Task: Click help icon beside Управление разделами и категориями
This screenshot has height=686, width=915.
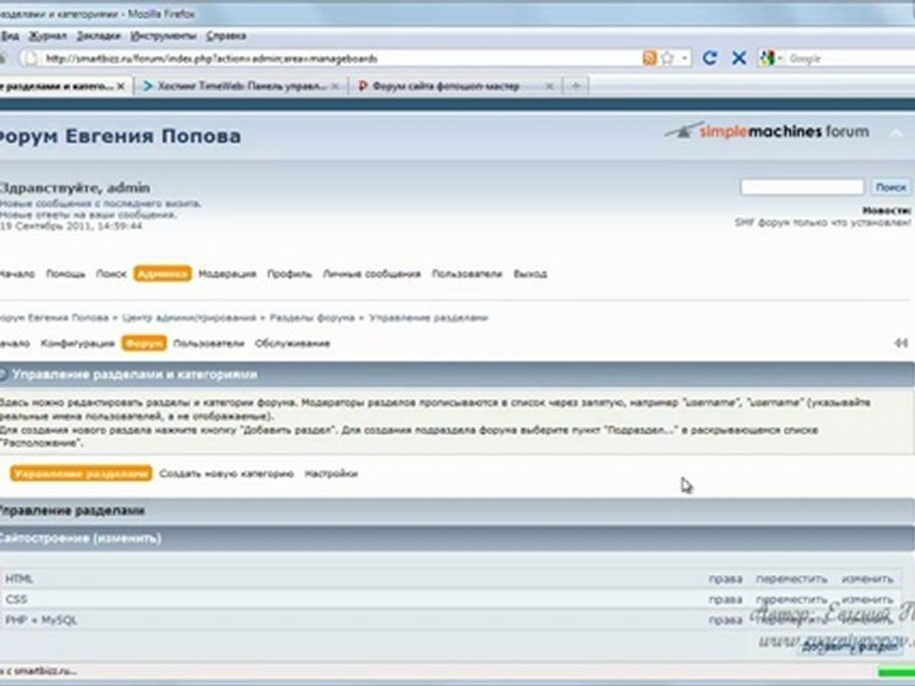Action: pos(3,373)
